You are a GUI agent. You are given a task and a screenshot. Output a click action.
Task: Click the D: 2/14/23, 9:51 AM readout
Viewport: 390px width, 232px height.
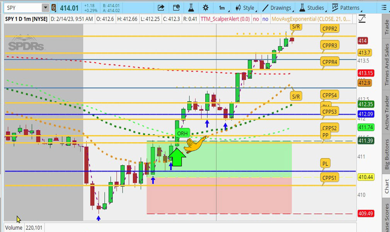click(x=72, y=19)
